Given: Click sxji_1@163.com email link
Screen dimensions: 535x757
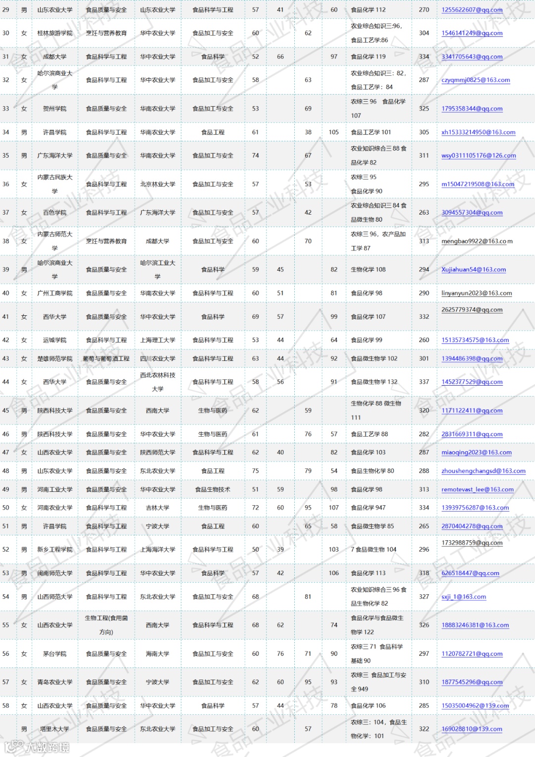Looking at the screenshot, I should 464,597.
